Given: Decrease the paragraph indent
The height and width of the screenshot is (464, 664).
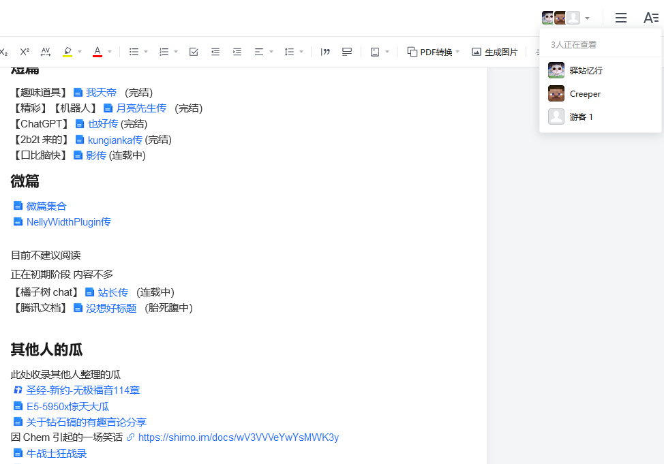Looking at the screenshot, I should [215, 52].
